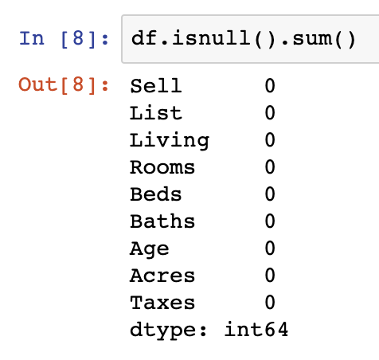This screenshot has width=379, height=360.
Task: Click the Age row label
Action: pyautogui.click(x=150, y=249)
